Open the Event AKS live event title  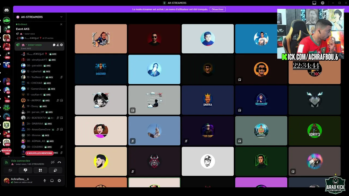point(23,29)
